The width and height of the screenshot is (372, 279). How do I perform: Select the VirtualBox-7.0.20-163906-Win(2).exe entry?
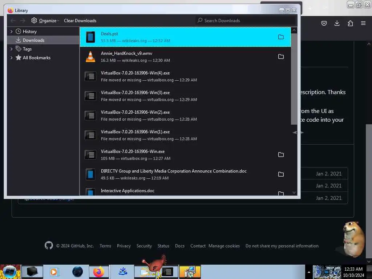click(x=185, y=116)
